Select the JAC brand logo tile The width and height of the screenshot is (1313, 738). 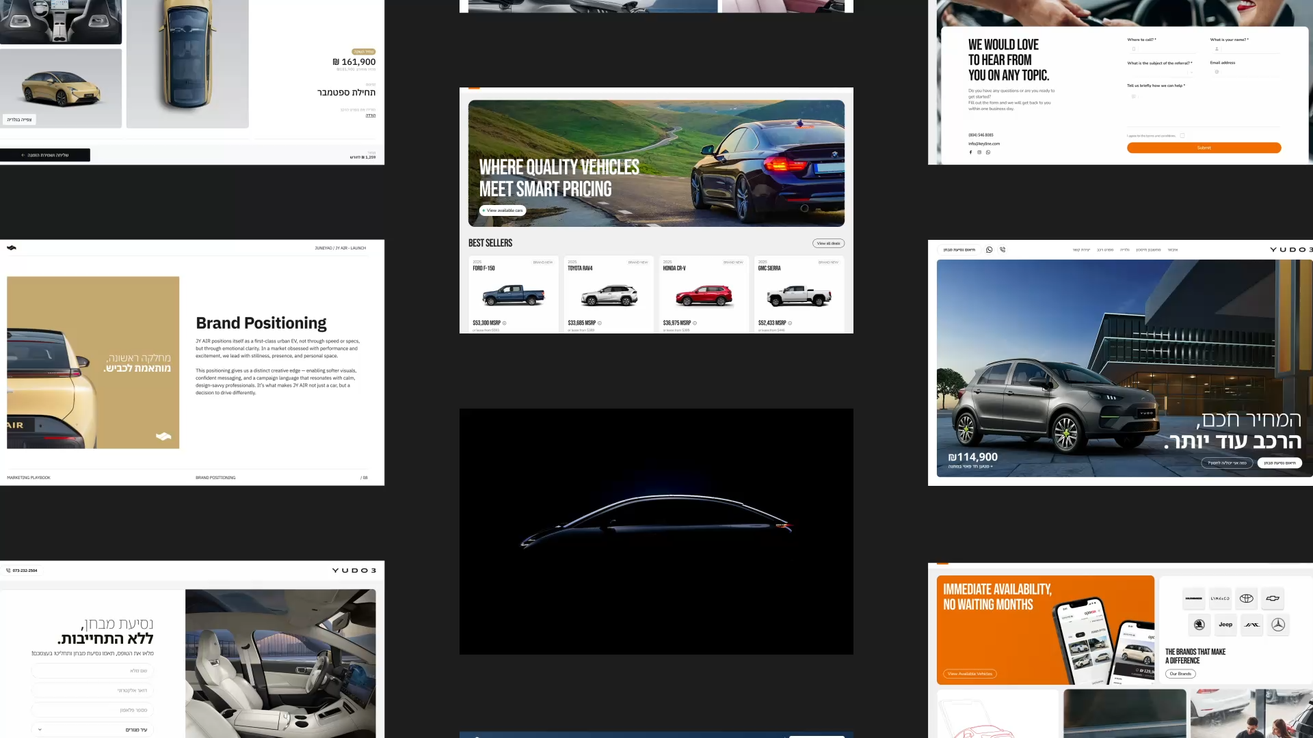[x=1252, y=625]
